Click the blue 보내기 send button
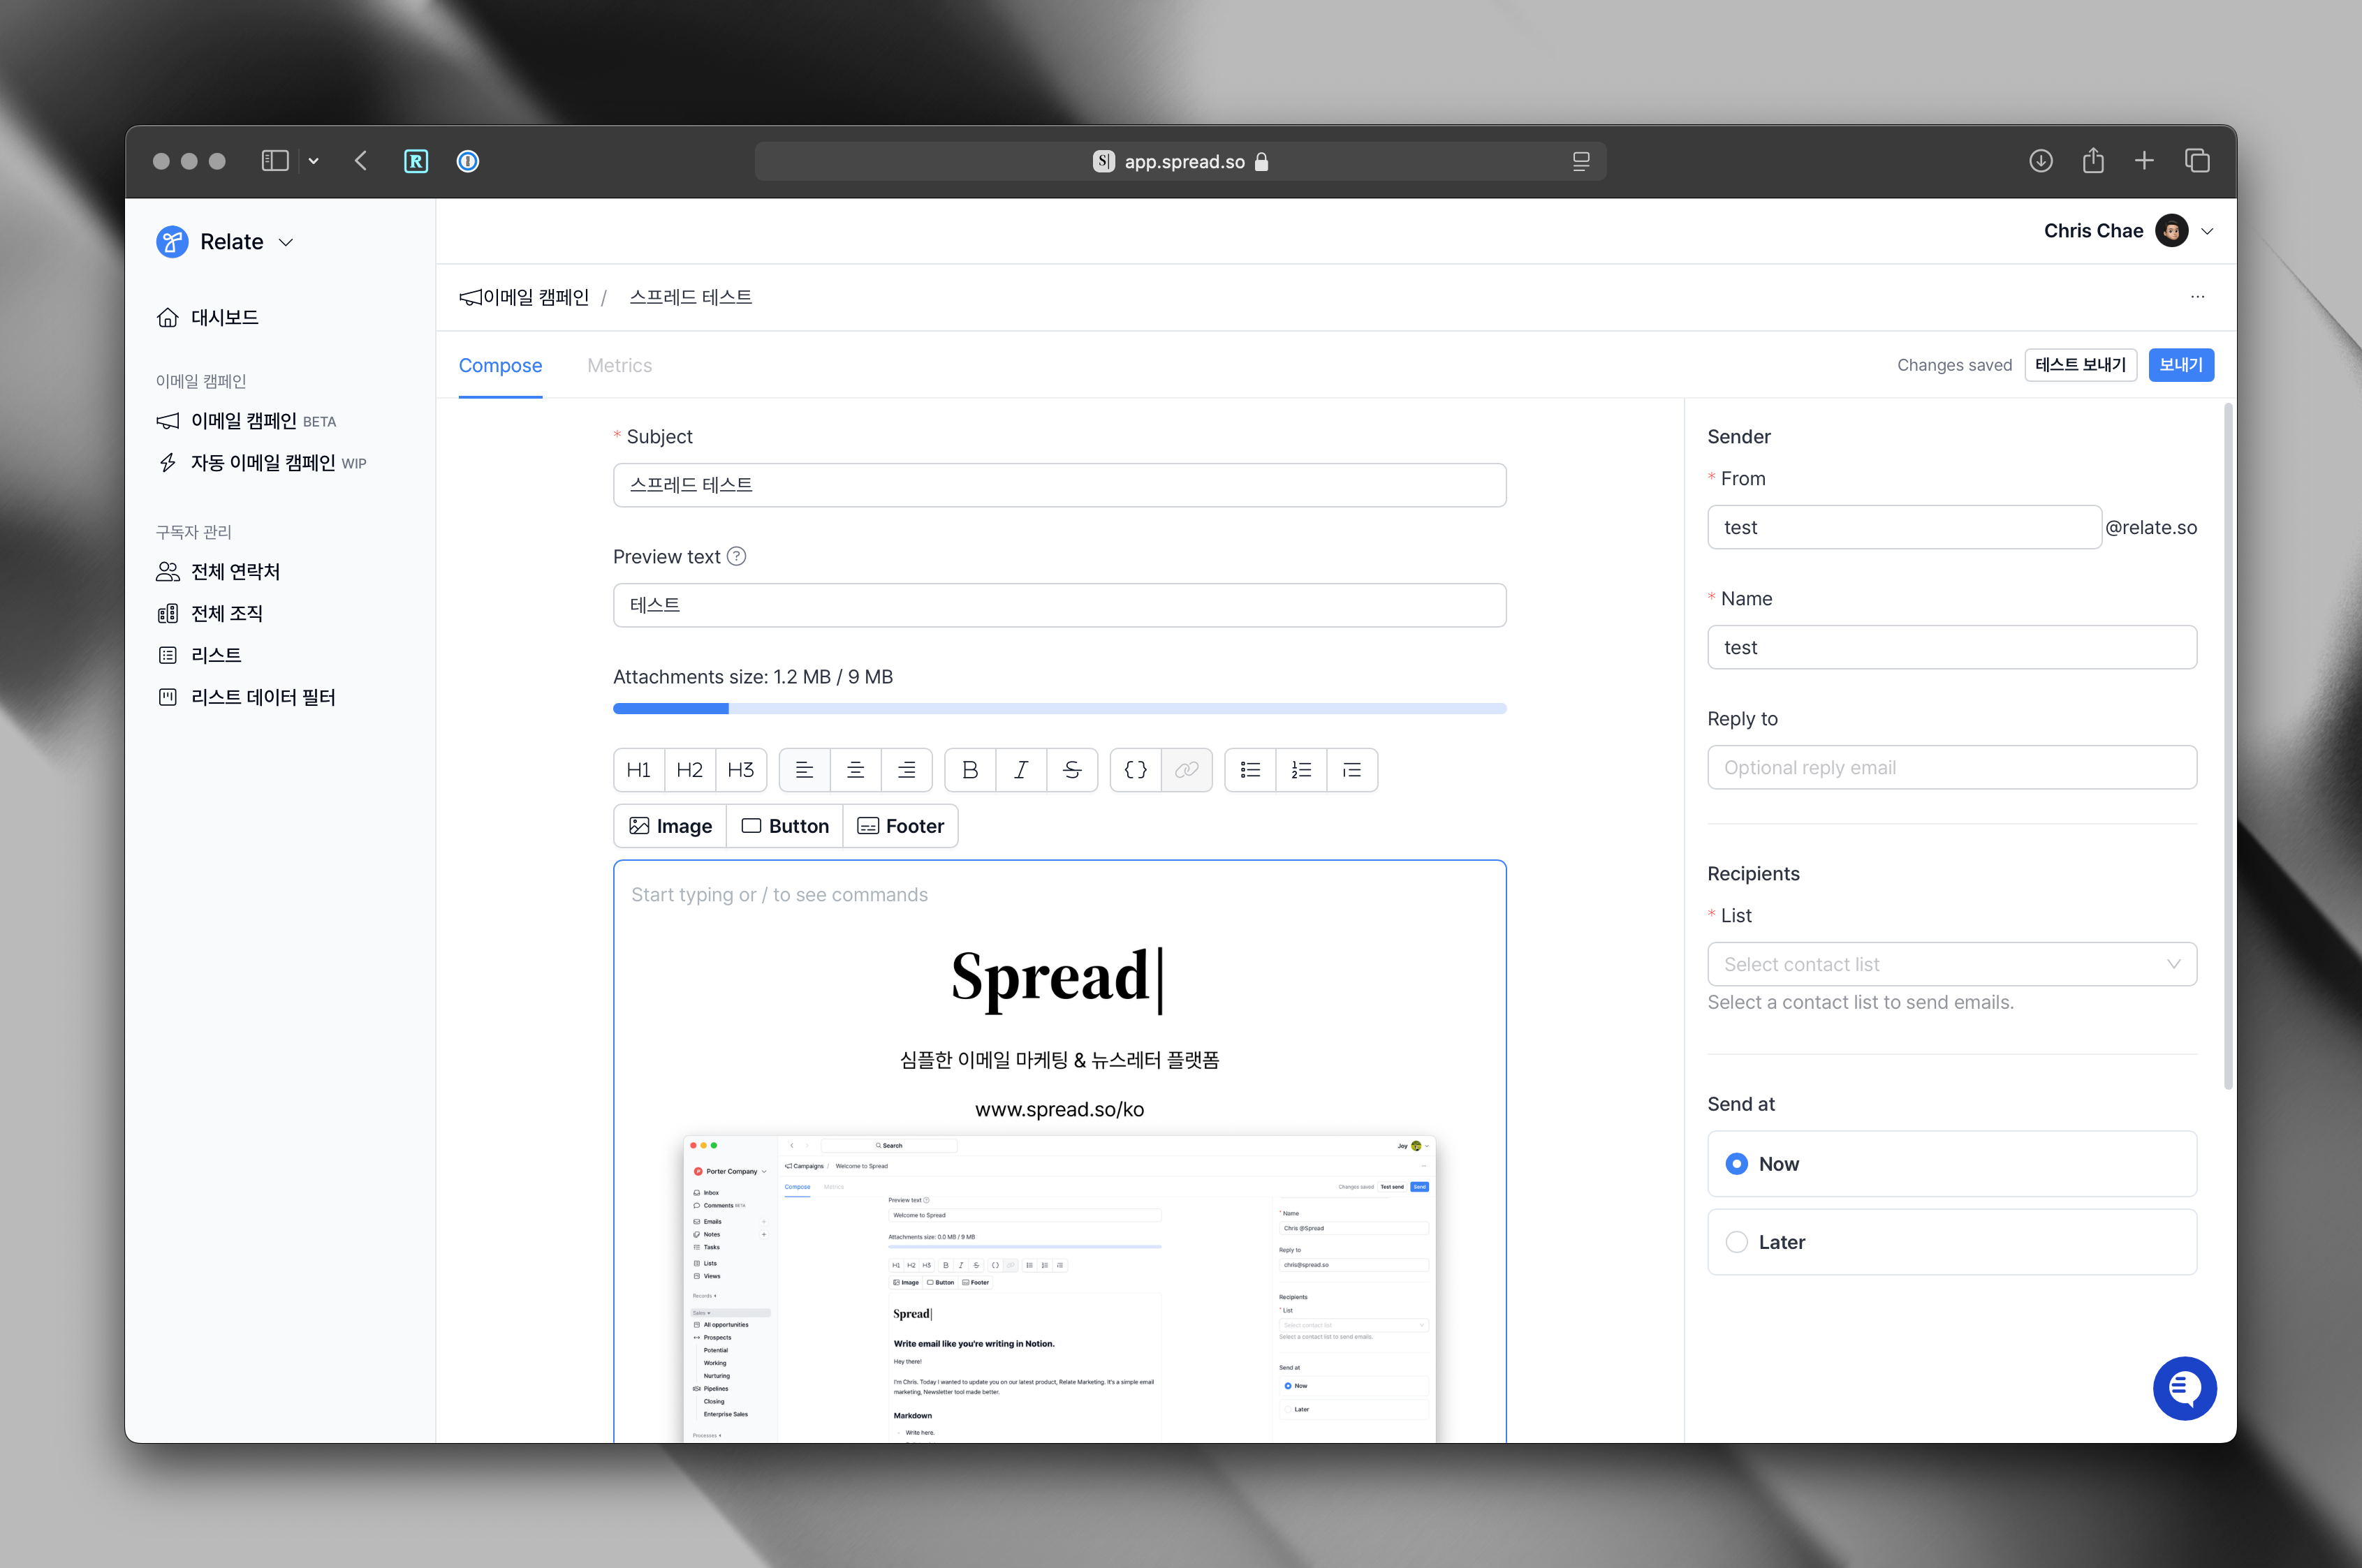This screenshot has width=2362, height=1568. 2180,365
